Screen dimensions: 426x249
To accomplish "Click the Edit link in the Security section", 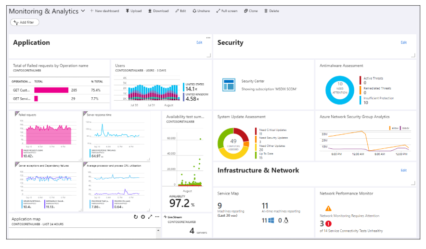I will tap(403, 42).
